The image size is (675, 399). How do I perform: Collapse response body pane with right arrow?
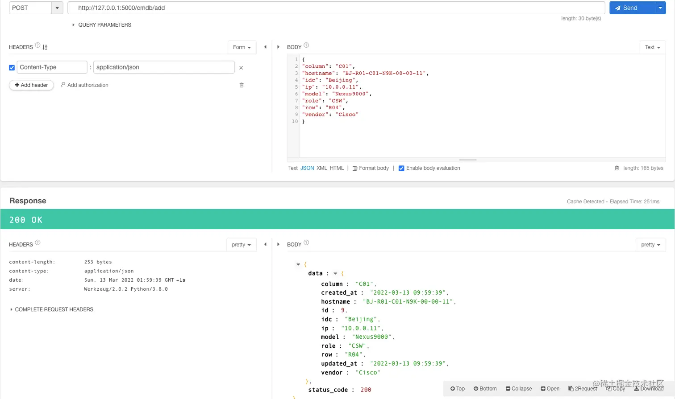pos(278,244)
